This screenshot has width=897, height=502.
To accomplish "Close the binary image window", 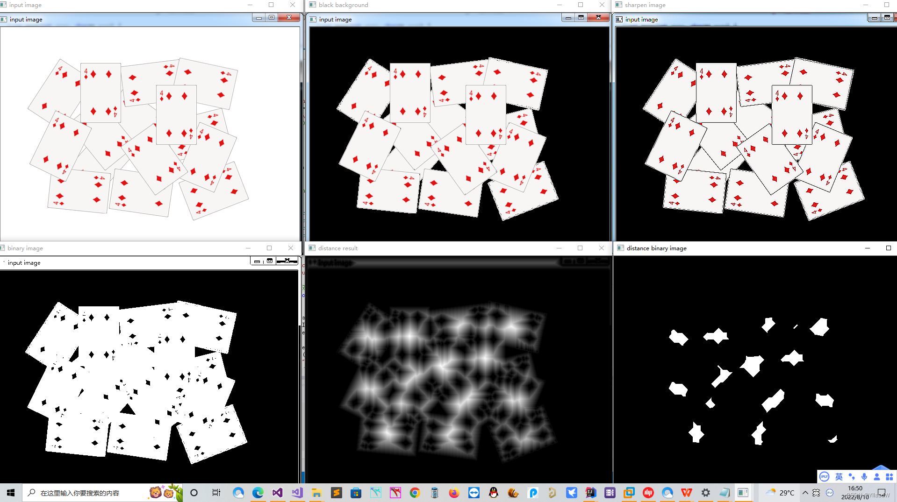I will pos(291,248).
